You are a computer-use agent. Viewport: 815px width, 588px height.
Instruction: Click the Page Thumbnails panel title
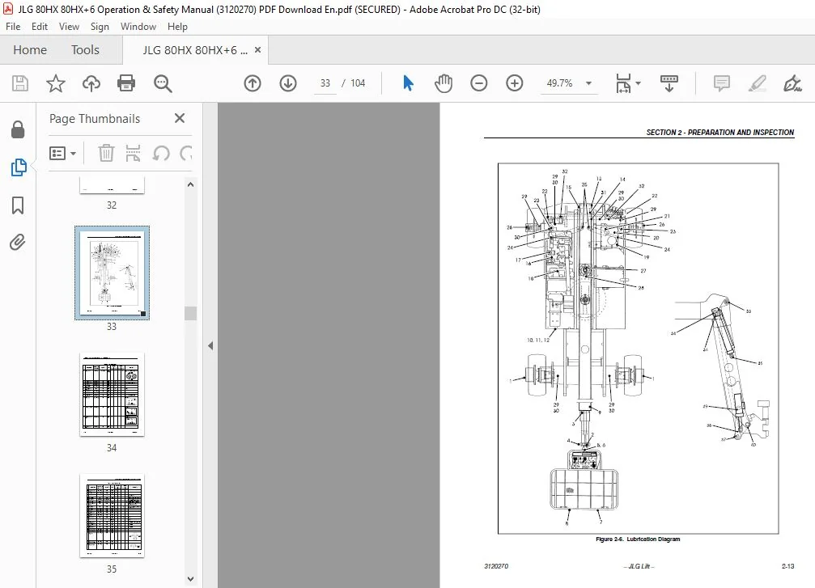click(x=95, y=118)
